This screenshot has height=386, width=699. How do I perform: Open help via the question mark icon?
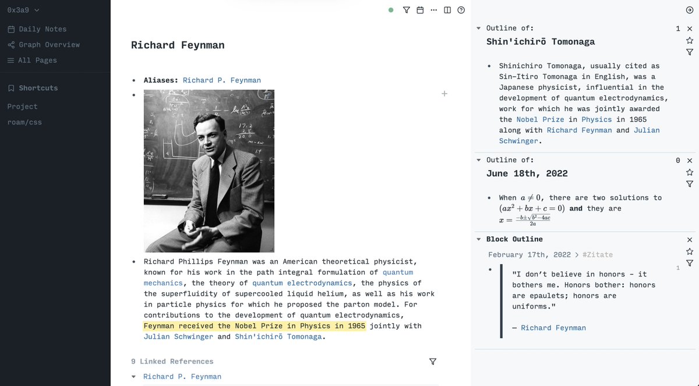coord(460,10)
